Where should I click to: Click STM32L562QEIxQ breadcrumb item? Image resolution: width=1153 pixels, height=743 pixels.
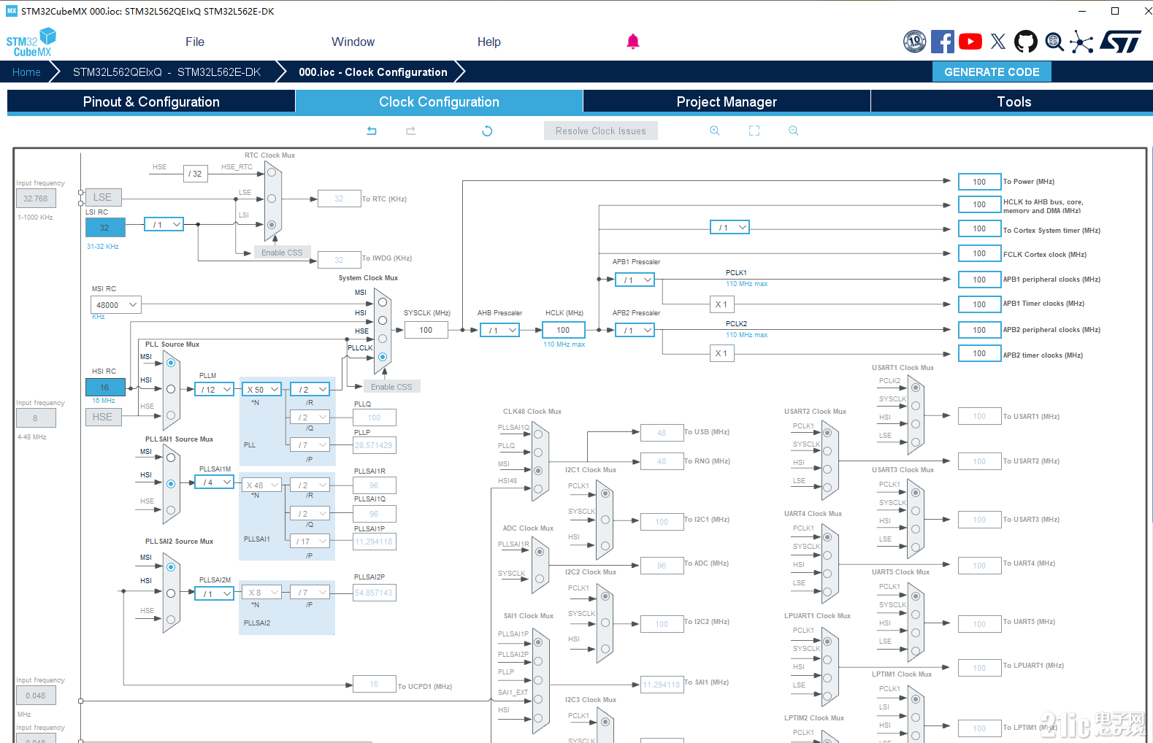point(166,72)
